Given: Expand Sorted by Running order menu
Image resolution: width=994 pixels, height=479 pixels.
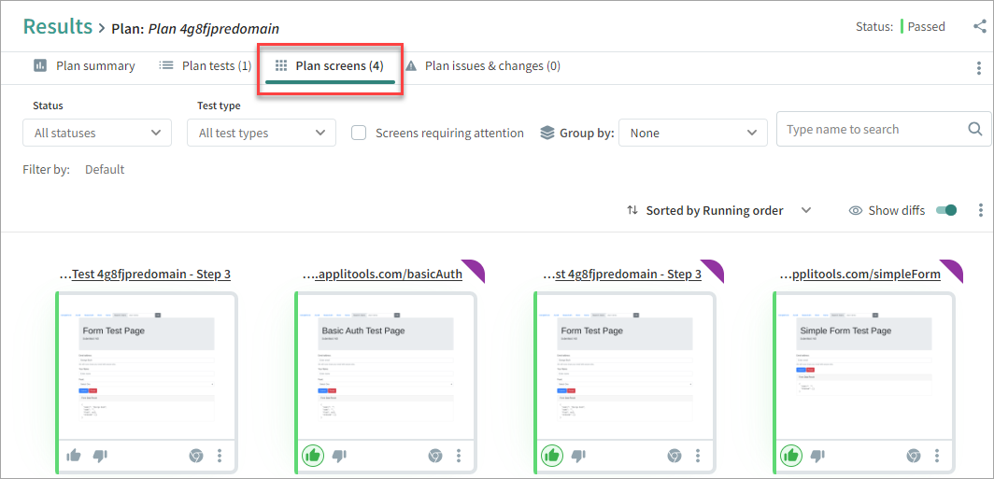Looking at the screenshot, I should click(x=806, y=210).
